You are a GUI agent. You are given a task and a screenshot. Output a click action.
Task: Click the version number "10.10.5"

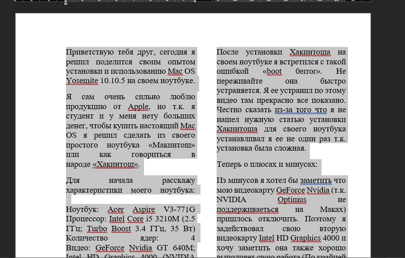pyautogui.click(x=113, y=80)
